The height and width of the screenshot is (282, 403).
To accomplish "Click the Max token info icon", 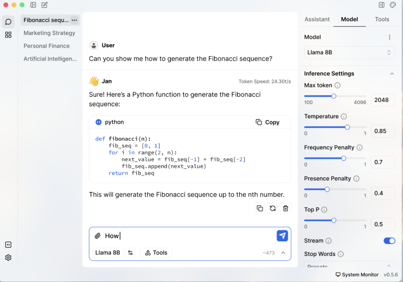I will click(337, 86).
